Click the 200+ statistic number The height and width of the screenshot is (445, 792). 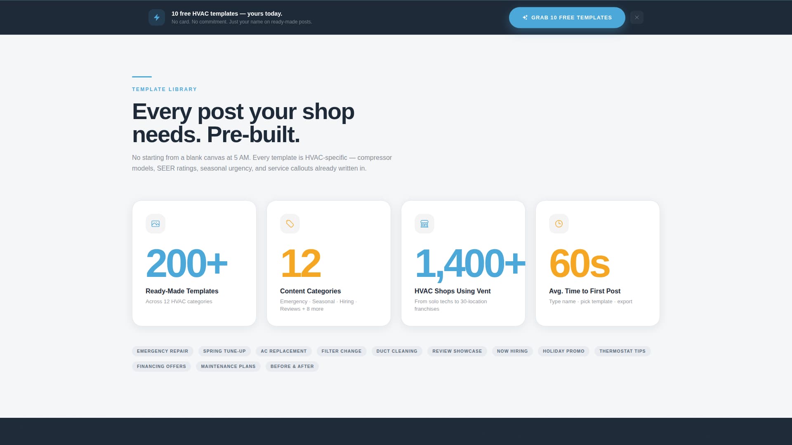[186, 263]
